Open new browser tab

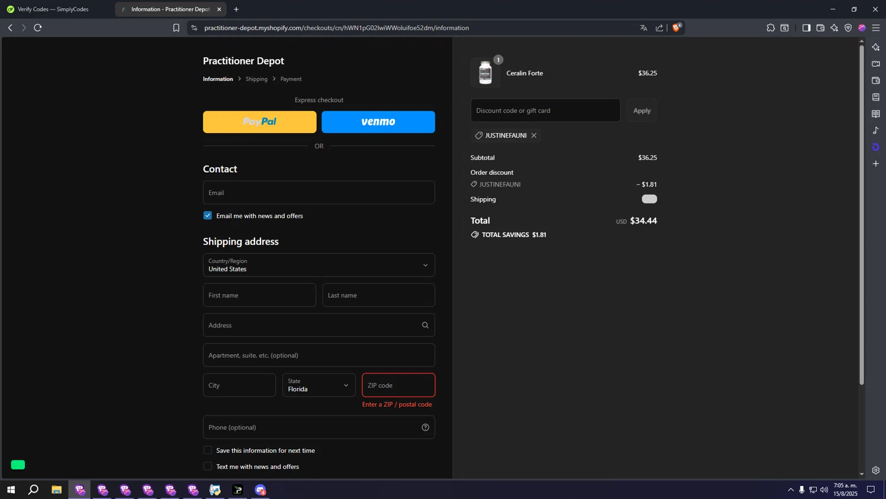236,9
